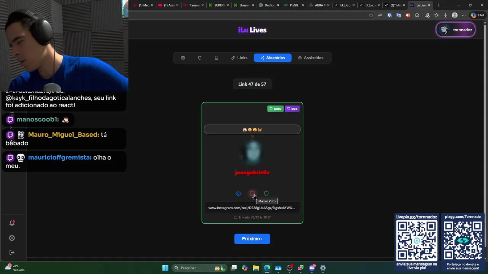This screenshot has width=488, height=274.
Task: Open the notifications bell in sidebar
Action: [x=12, y=223]
